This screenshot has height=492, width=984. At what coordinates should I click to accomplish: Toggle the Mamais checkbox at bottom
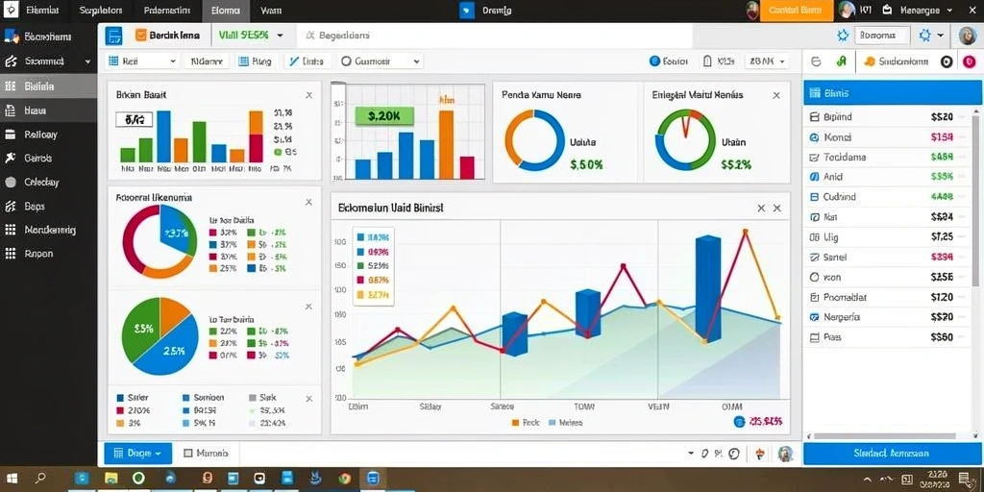pos(187,454)
